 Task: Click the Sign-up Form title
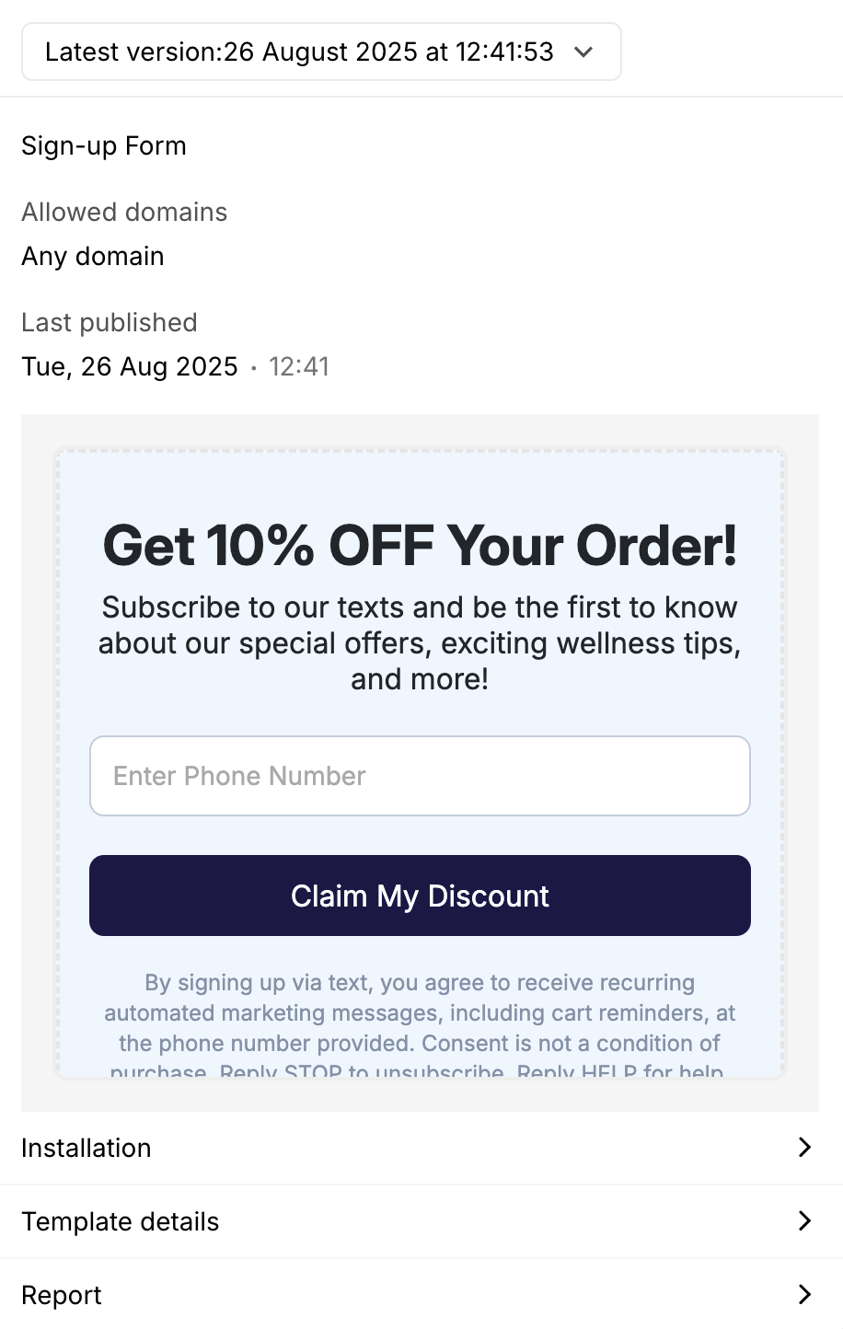[104, 145]
